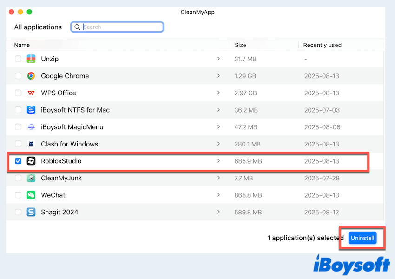
Task: Click the All applications heading
Action: click(38, 27)
